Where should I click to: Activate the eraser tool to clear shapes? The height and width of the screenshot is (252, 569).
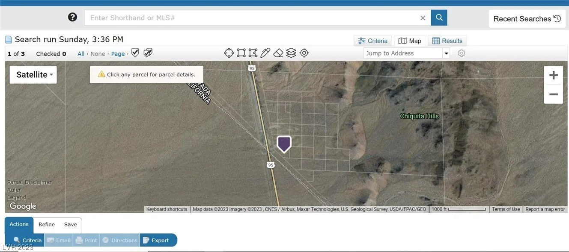(278, 53)
